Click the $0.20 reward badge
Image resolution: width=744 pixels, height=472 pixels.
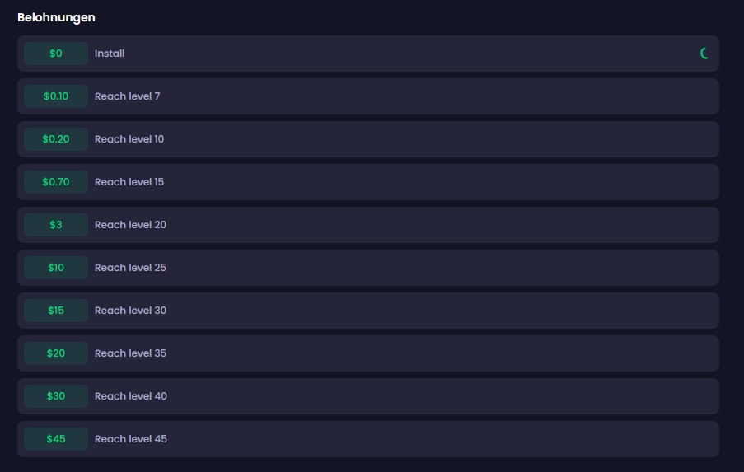[56, 139]
